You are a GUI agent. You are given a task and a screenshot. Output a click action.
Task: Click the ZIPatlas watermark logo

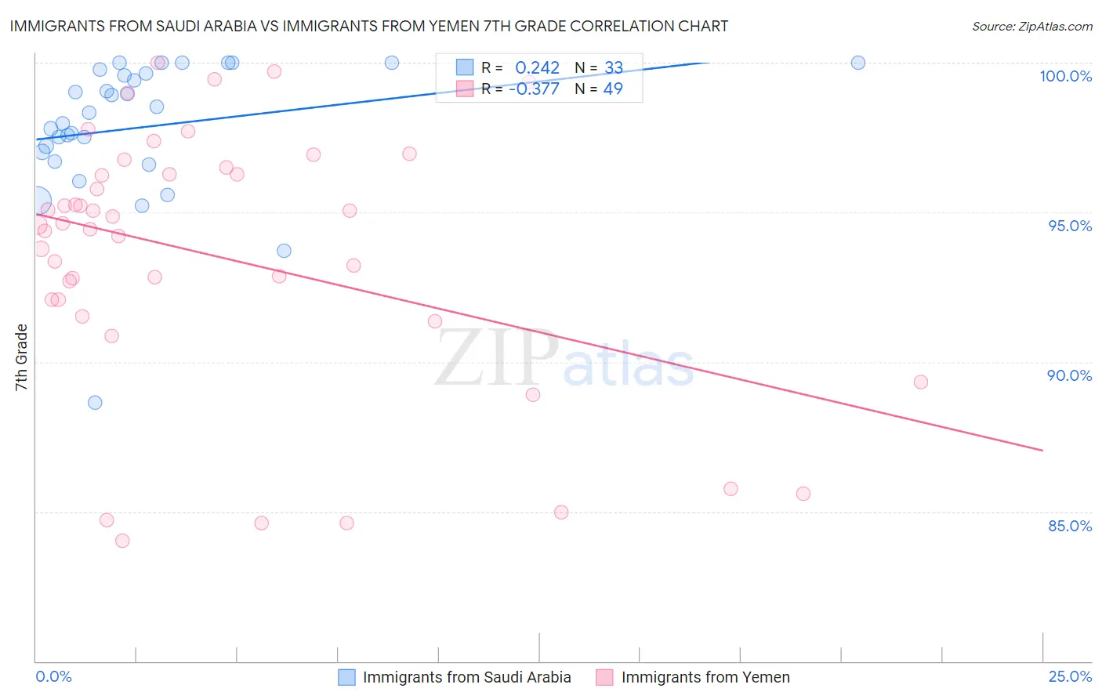click(564, 360)
